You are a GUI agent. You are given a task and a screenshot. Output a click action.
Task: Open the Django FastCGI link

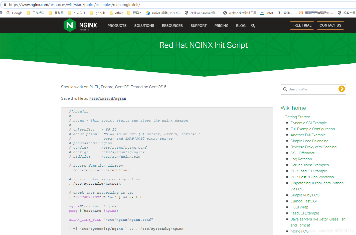pyautogui.click(x=304, y=201)
